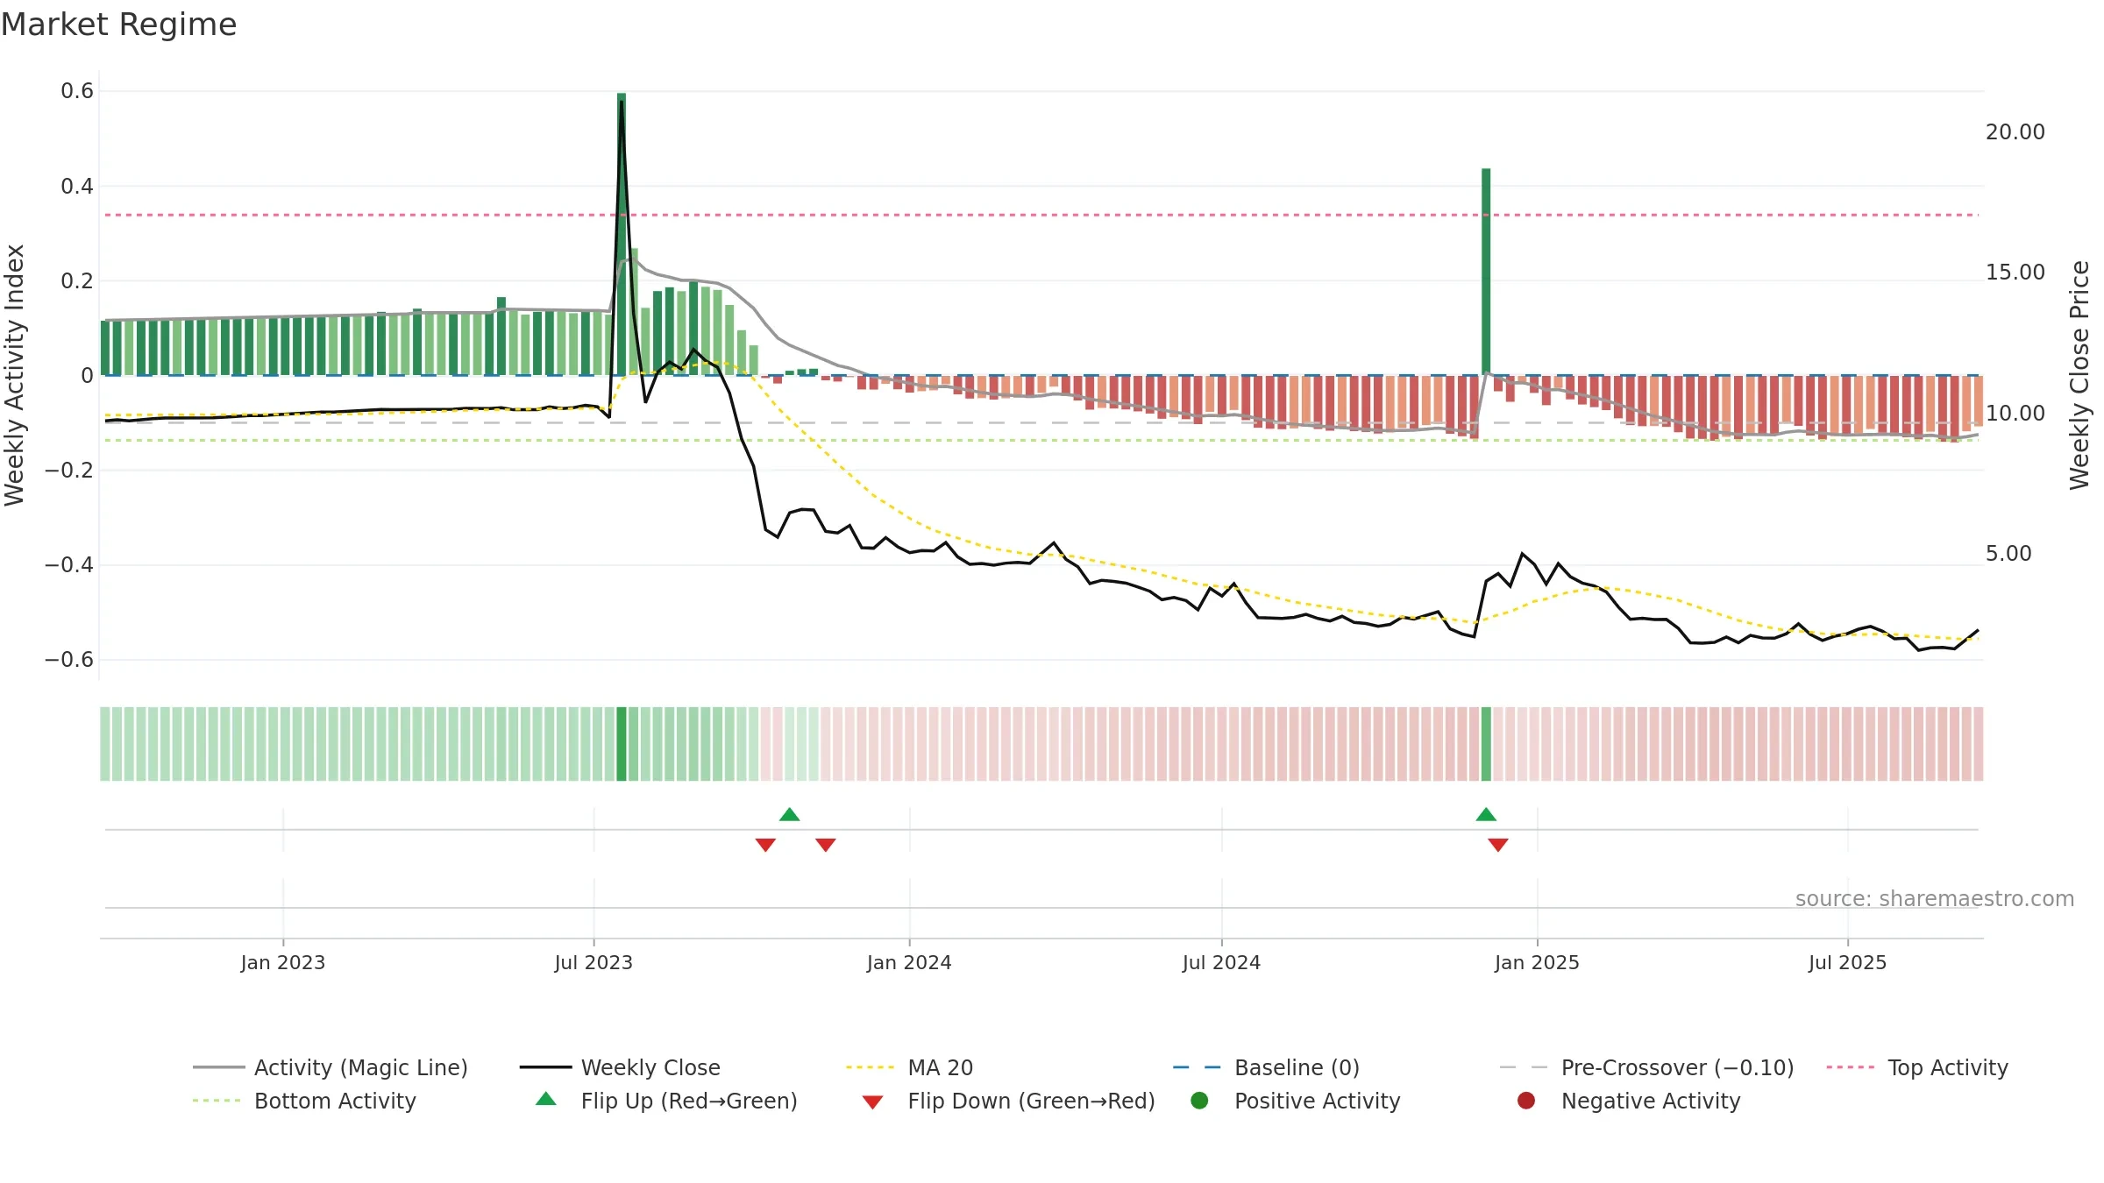Image resolution: width=2104 pixels, height=1183 pixels.
Task: Click the Positive Activity green circle icon
Action: [1199, 1101]
